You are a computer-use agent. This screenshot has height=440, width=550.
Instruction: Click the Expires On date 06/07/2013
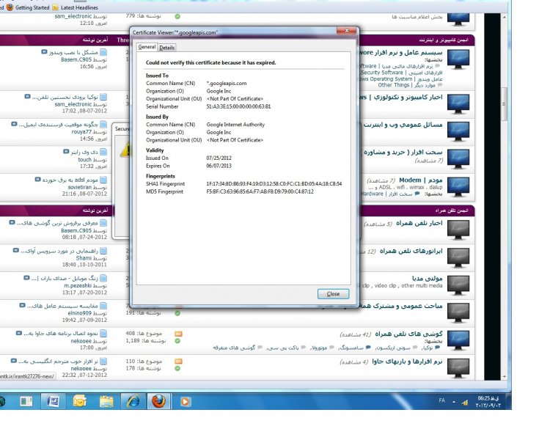219,166
